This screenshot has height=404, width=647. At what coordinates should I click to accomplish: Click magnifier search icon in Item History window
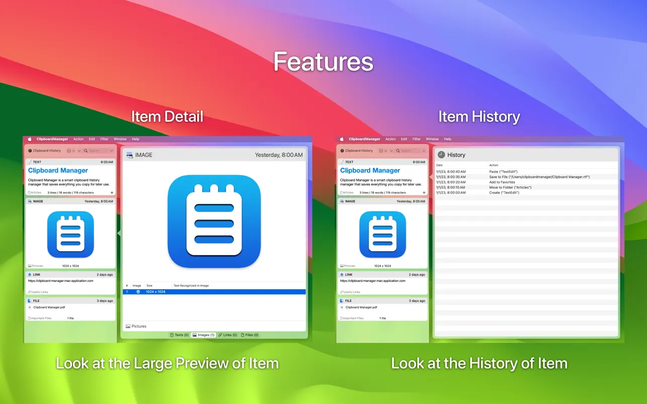coord(398,151)
